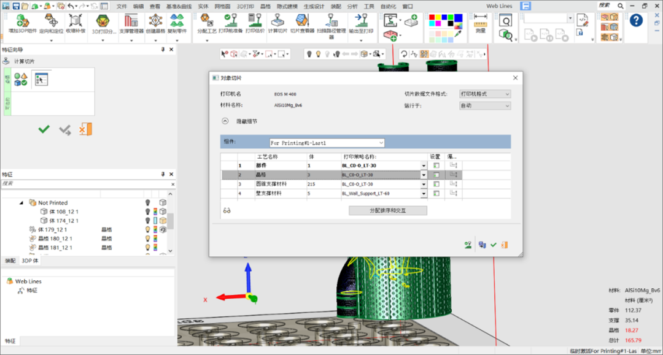Open the 组件 combo box For Printing#1-Last1
Viewport: 663px width, 355px height.
point(327,143)
